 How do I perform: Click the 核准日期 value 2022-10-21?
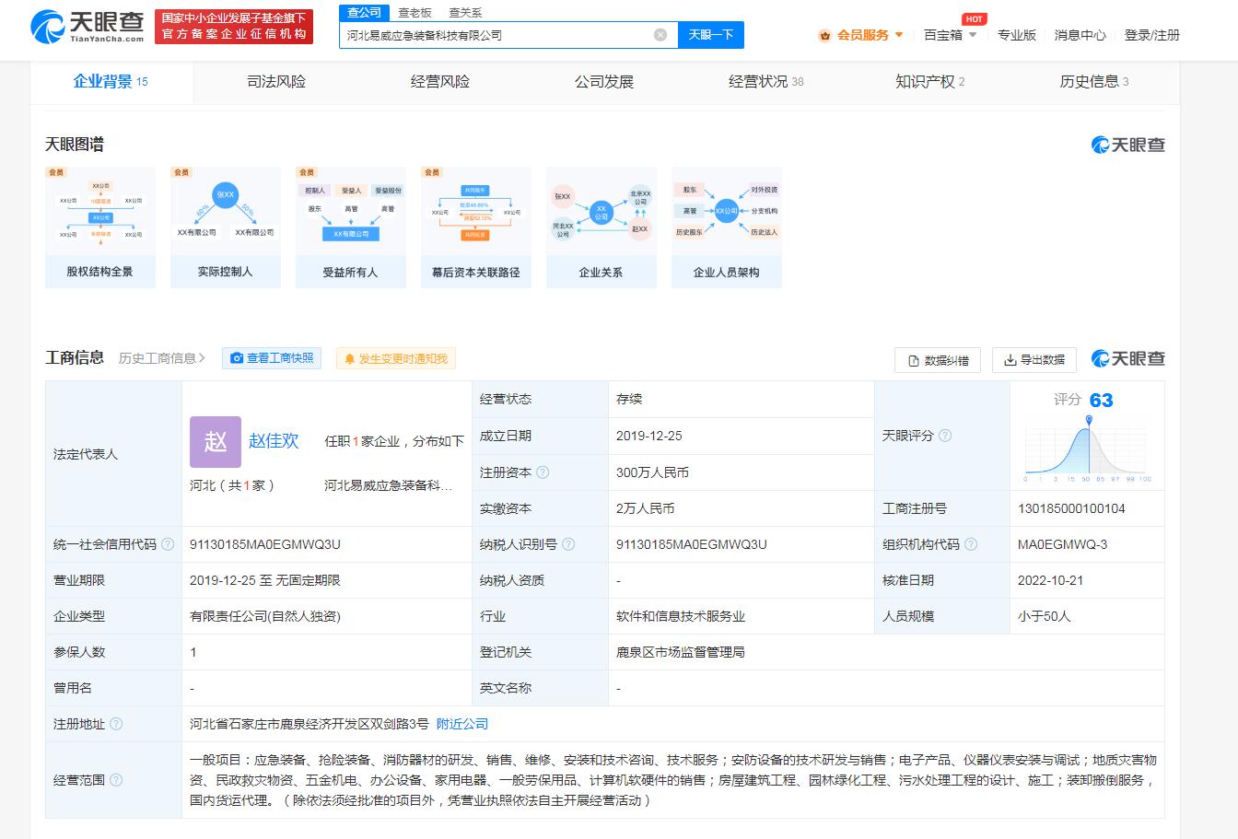click(x=1051, y=580)
